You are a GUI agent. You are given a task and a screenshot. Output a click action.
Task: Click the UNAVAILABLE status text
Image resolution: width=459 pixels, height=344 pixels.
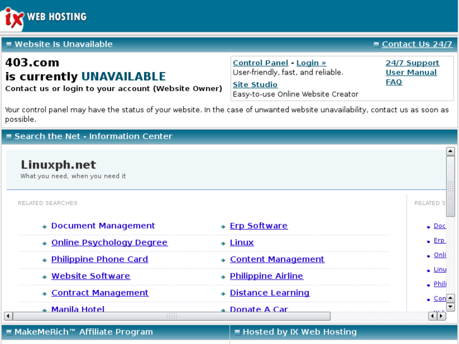124,76
